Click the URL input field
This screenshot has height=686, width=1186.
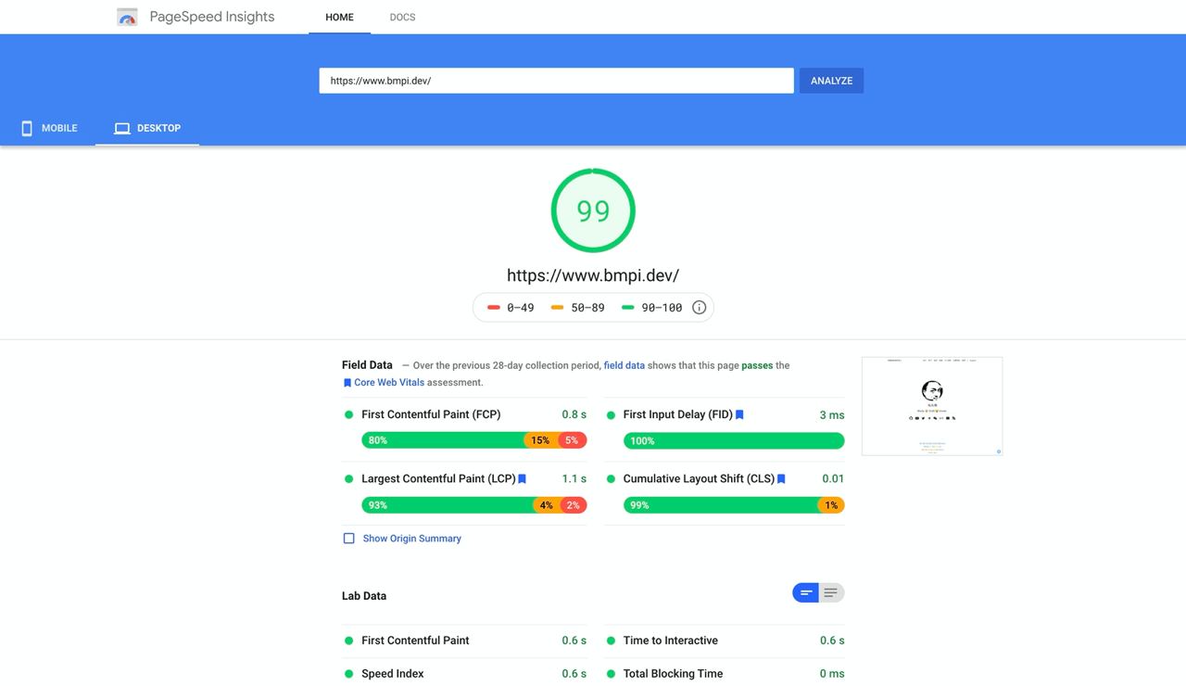pos(556,81)
